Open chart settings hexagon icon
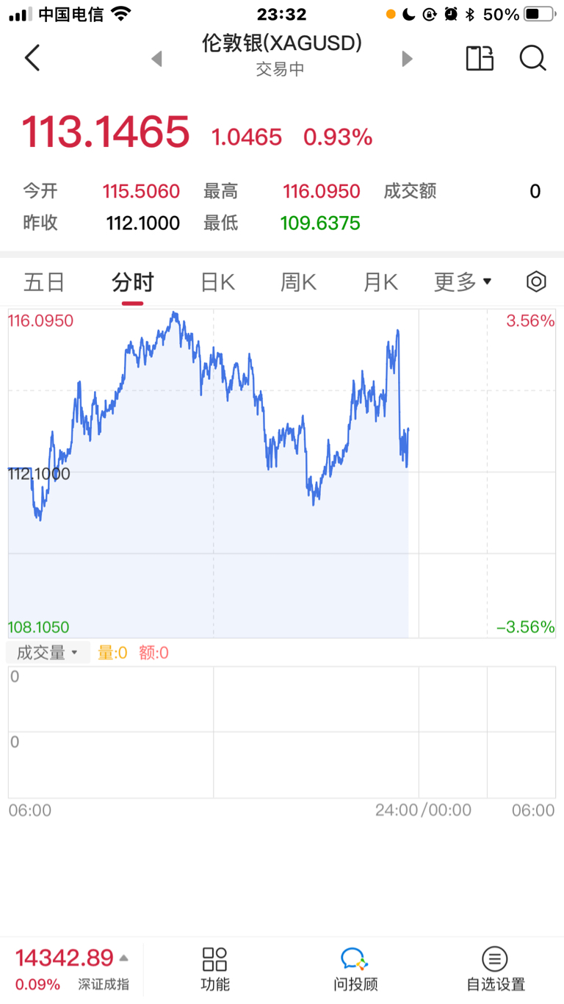 coord(536,282)
